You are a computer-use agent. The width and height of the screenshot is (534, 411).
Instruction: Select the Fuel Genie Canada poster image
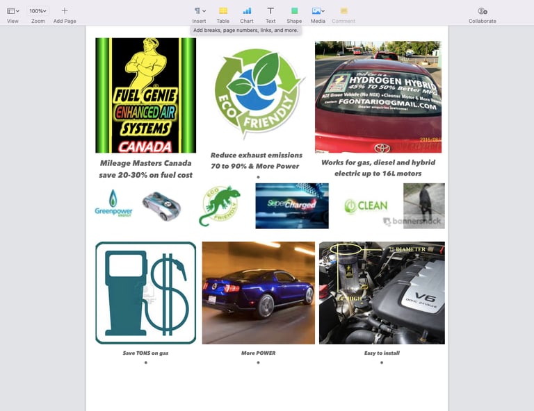(146, 95)
